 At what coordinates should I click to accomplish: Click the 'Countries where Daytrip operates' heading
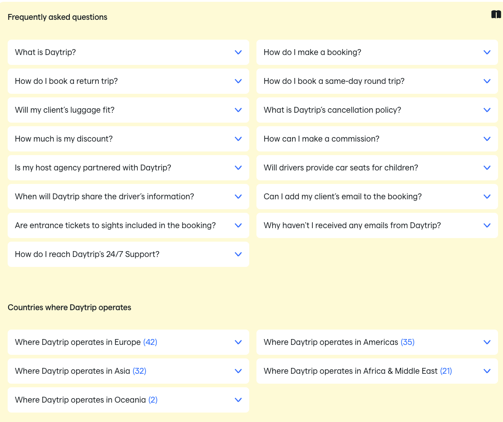69,307
